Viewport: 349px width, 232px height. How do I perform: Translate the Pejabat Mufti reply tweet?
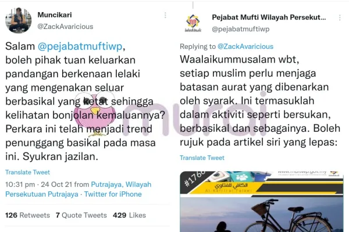(x=202, y=158)
